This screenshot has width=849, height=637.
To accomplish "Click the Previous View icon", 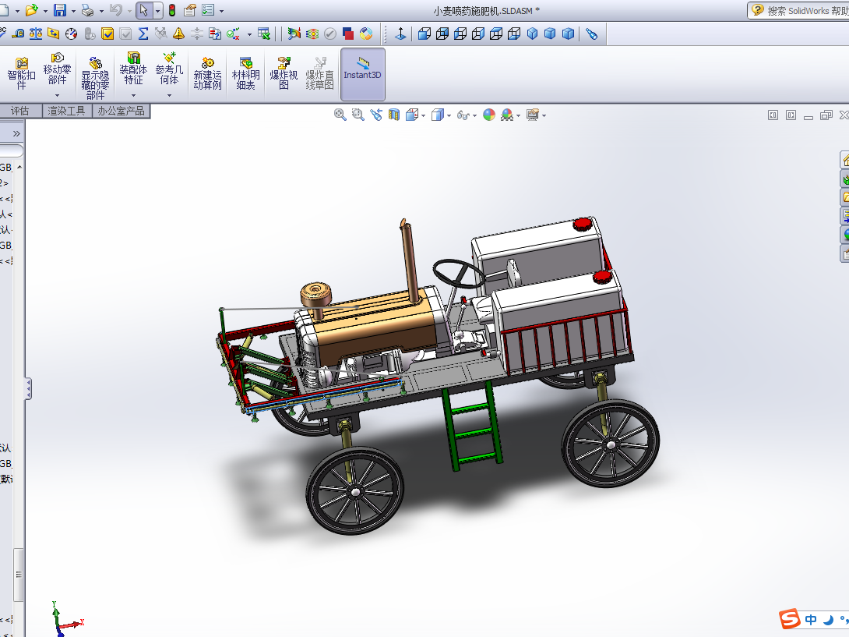I will (x=375, y=115).
